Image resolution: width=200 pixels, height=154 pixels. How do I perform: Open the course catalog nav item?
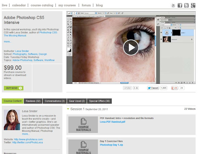coord(42,5)
